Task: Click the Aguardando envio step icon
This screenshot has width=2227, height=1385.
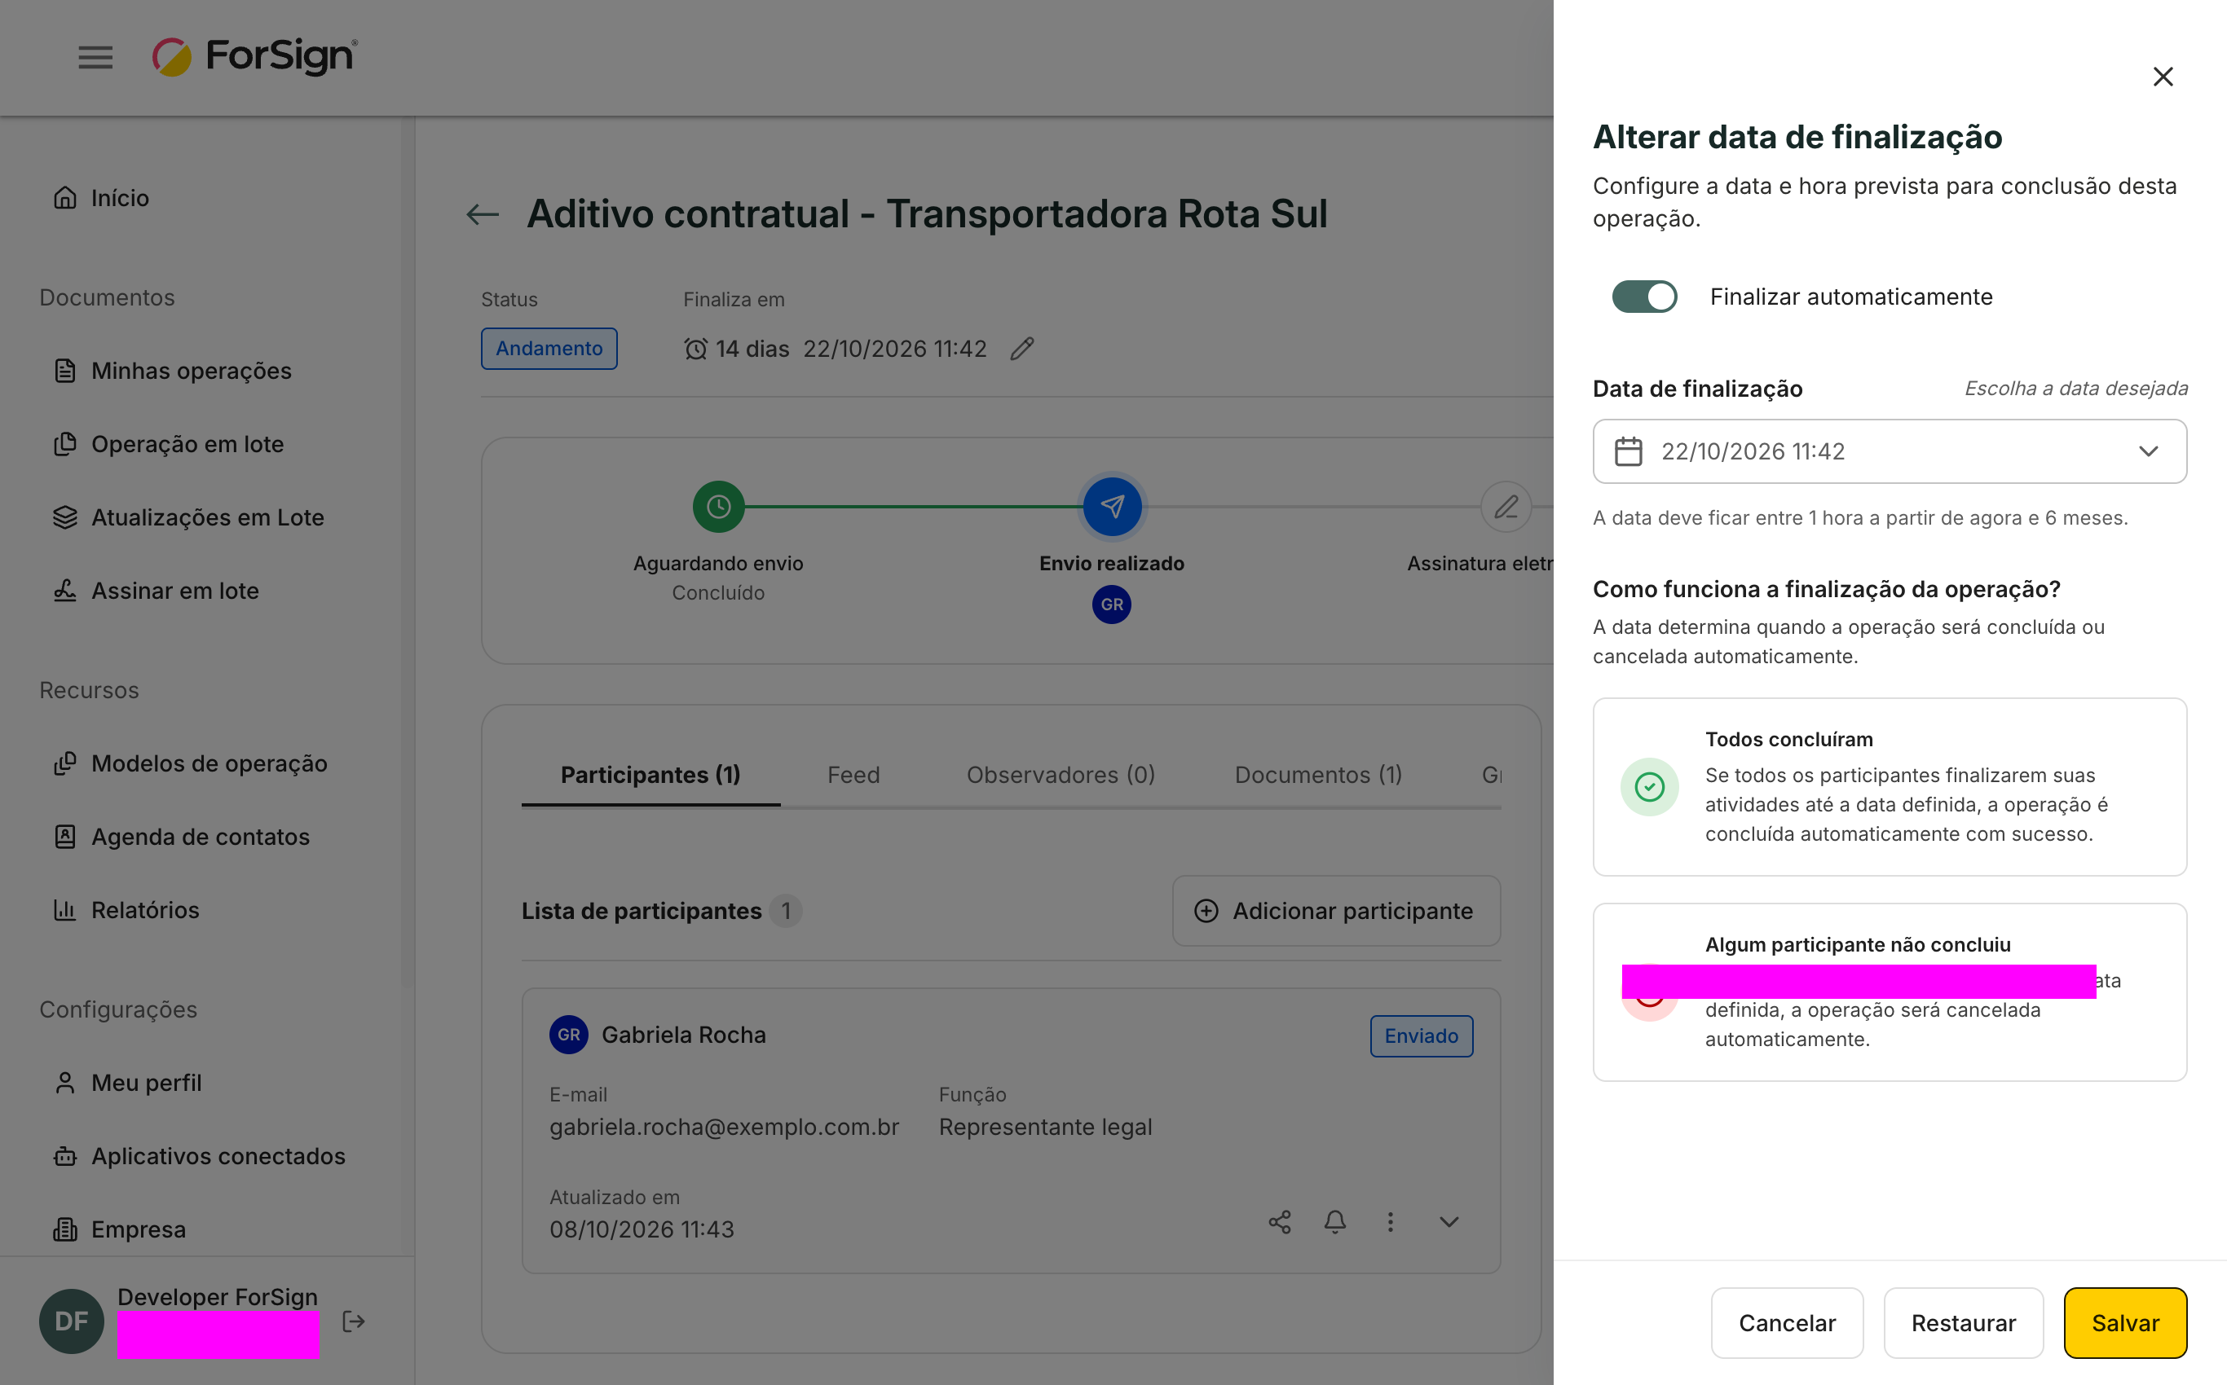Action: [718, 507]
